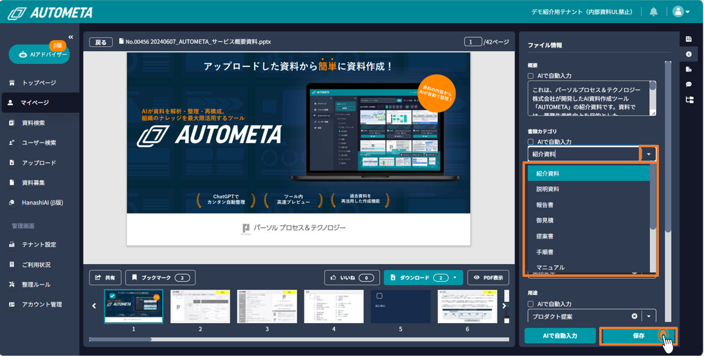
Task: Click the AUTOMETA logo in the header
Action: coord(51,13)
